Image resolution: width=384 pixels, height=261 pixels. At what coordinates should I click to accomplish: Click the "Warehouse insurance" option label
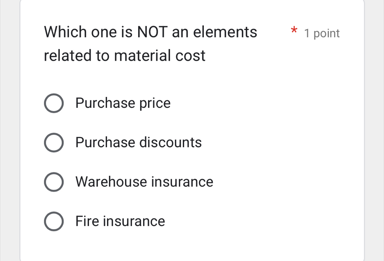[x=144, y=182]
